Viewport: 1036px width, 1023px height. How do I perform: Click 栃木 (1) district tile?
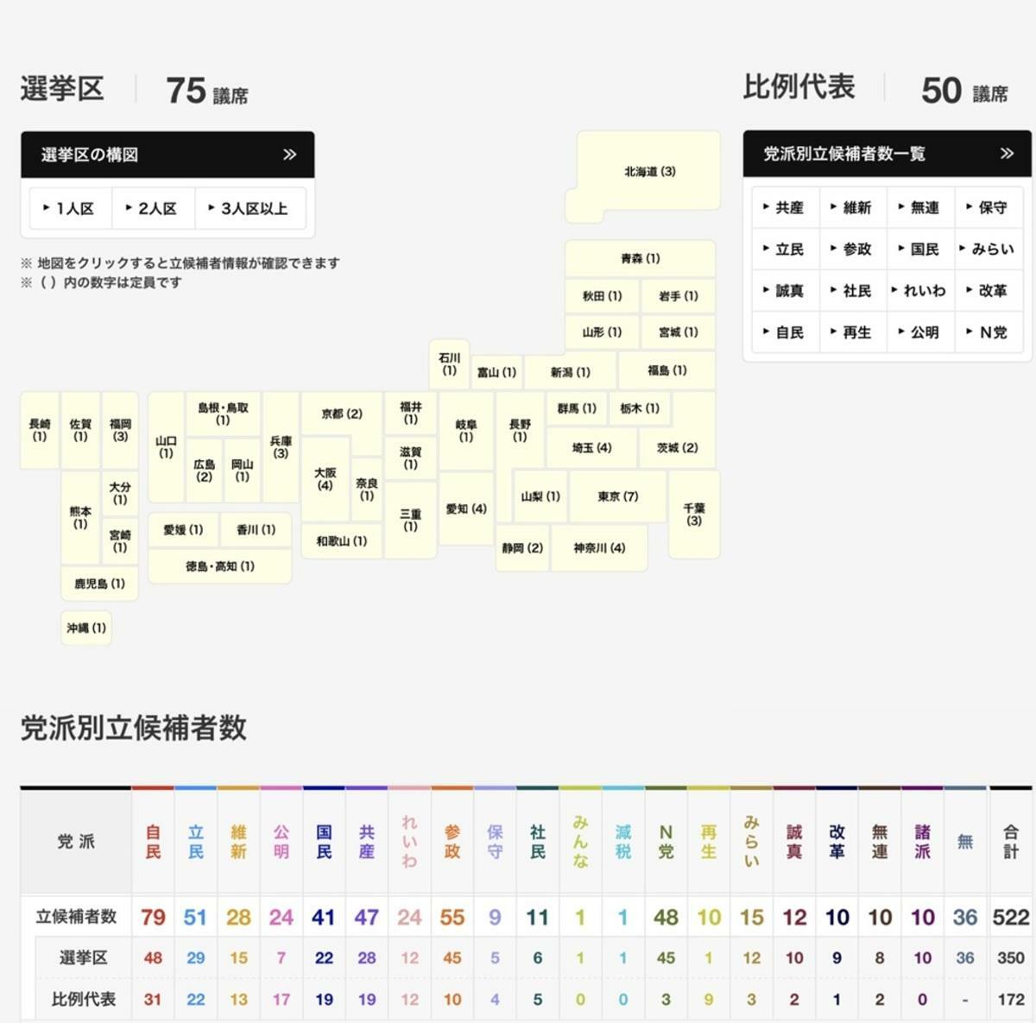[x=639, y=408]
